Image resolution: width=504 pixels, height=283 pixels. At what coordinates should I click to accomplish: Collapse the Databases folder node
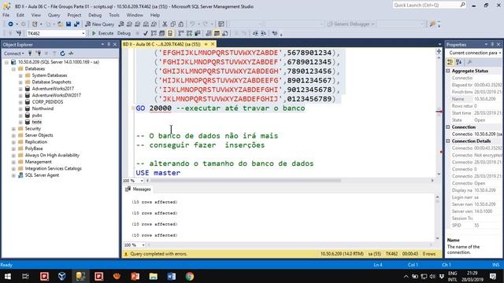[x=13, y=69]
